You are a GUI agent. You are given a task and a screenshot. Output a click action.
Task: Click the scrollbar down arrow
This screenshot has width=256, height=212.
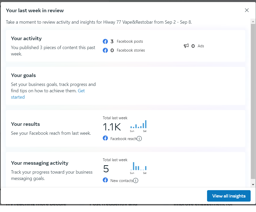[x=253, y=185]
